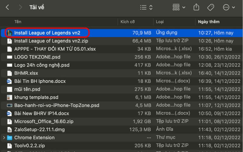Expand the Chrome Extension folder

[4, 138]
